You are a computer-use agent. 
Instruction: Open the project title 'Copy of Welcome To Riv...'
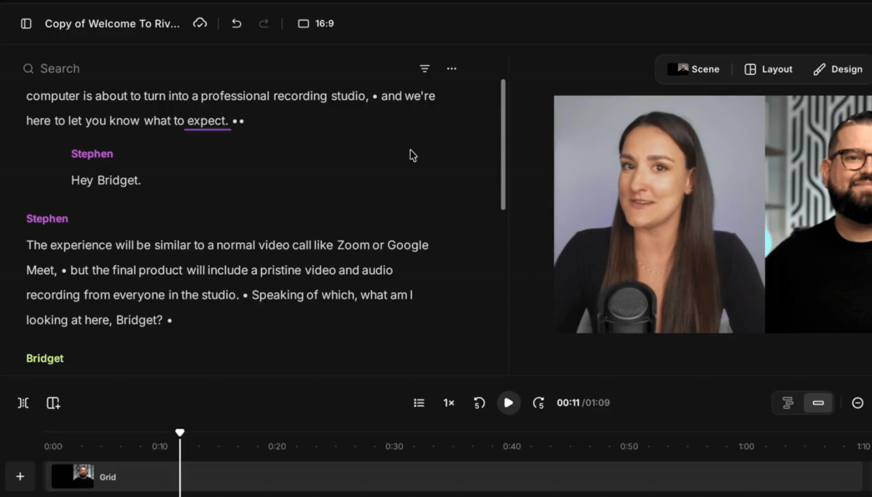pyautogui.click(x=112, y=24)
